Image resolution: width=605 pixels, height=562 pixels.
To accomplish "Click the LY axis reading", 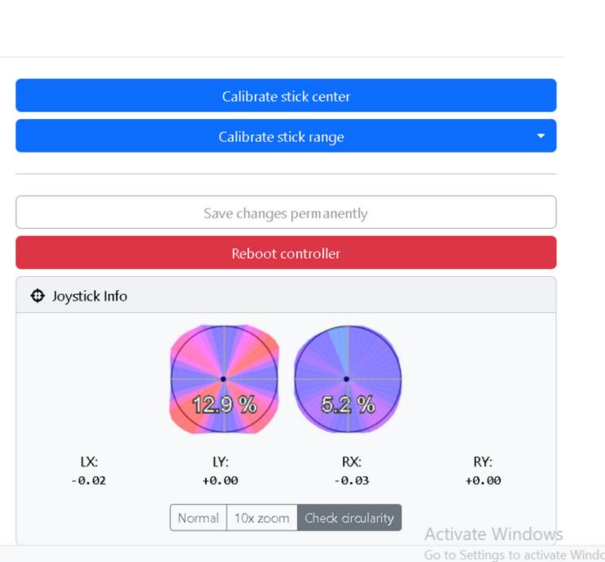I will (218, 481).
